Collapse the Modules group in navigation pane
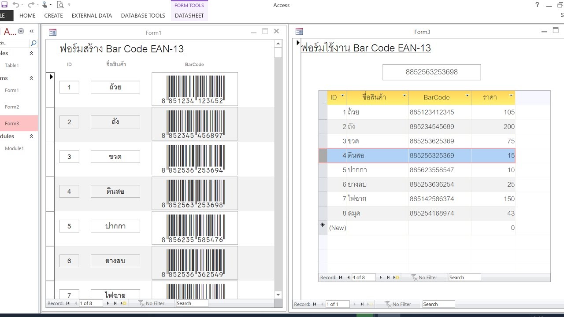This screenshot has width=564, height=317. point(31,136)
